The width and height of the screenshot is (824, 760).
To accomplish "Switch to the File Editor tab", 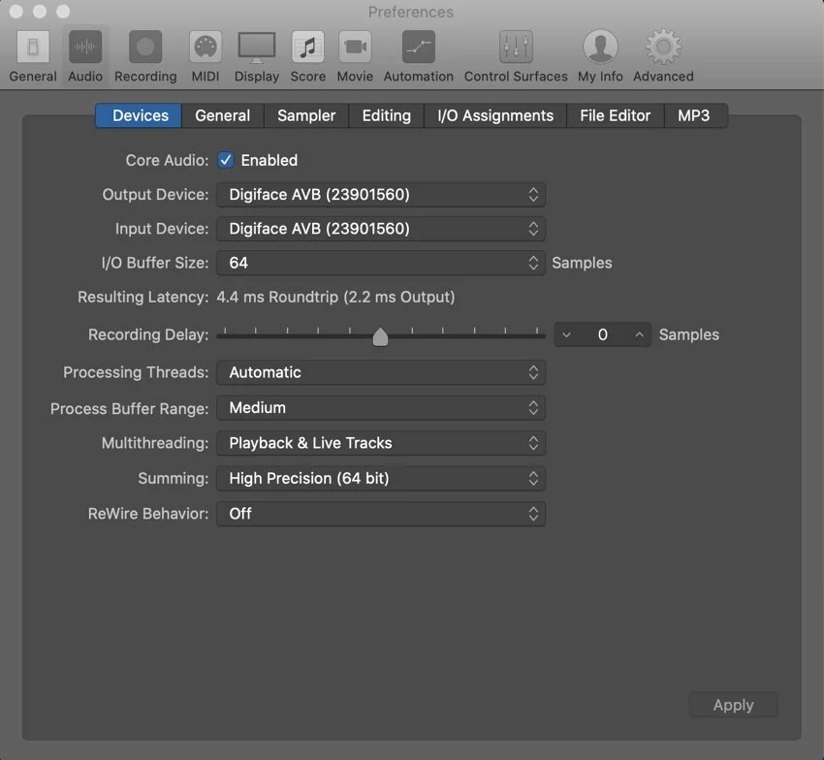I will [x=615, y=115].
